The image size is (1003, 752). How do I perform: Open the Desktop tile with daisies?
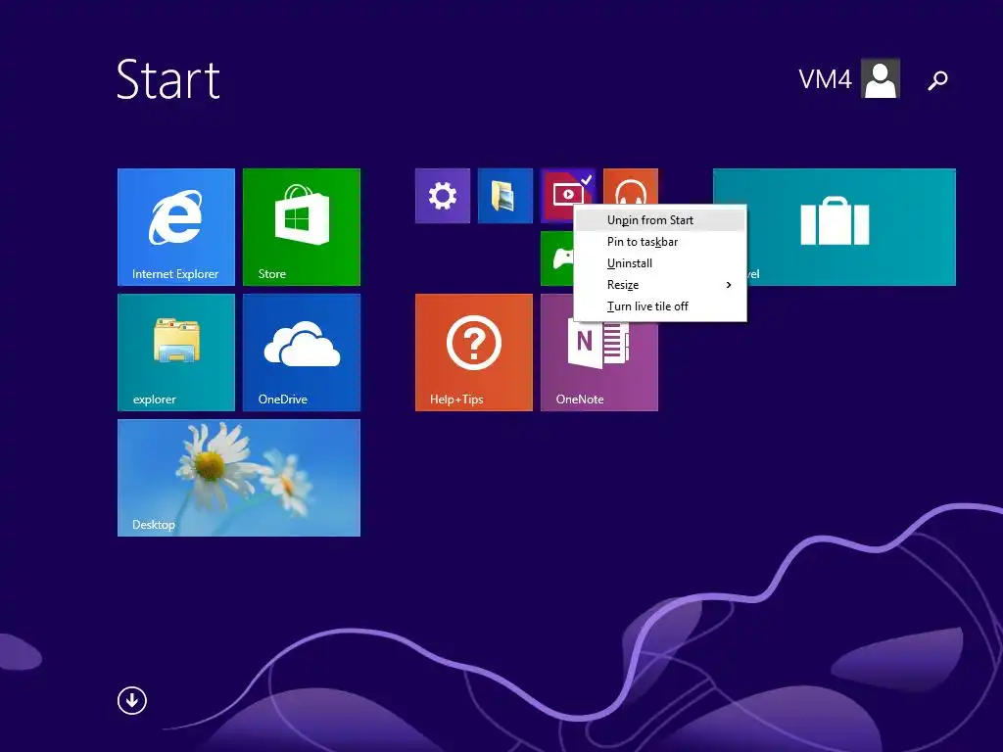click(x=239, y=478)
